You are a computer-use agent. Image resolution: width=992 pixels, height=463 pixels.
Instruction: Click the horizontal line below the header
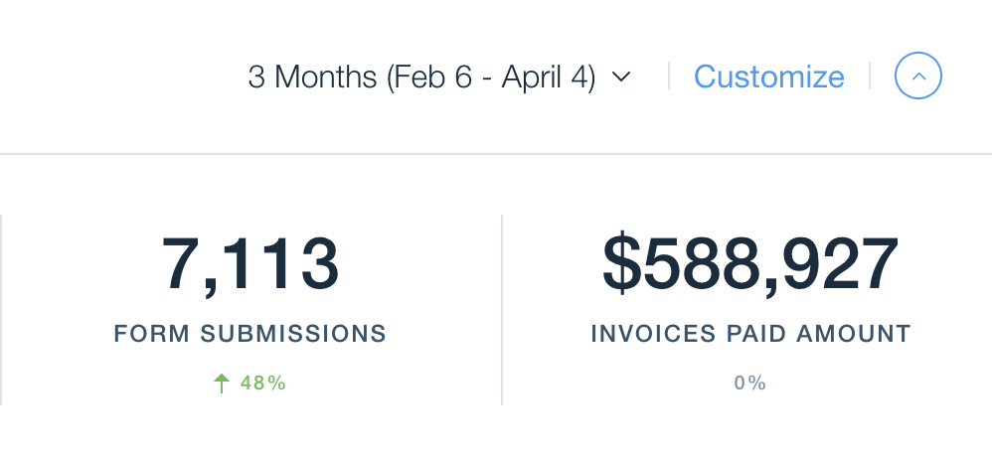click(x=496, y=154)
